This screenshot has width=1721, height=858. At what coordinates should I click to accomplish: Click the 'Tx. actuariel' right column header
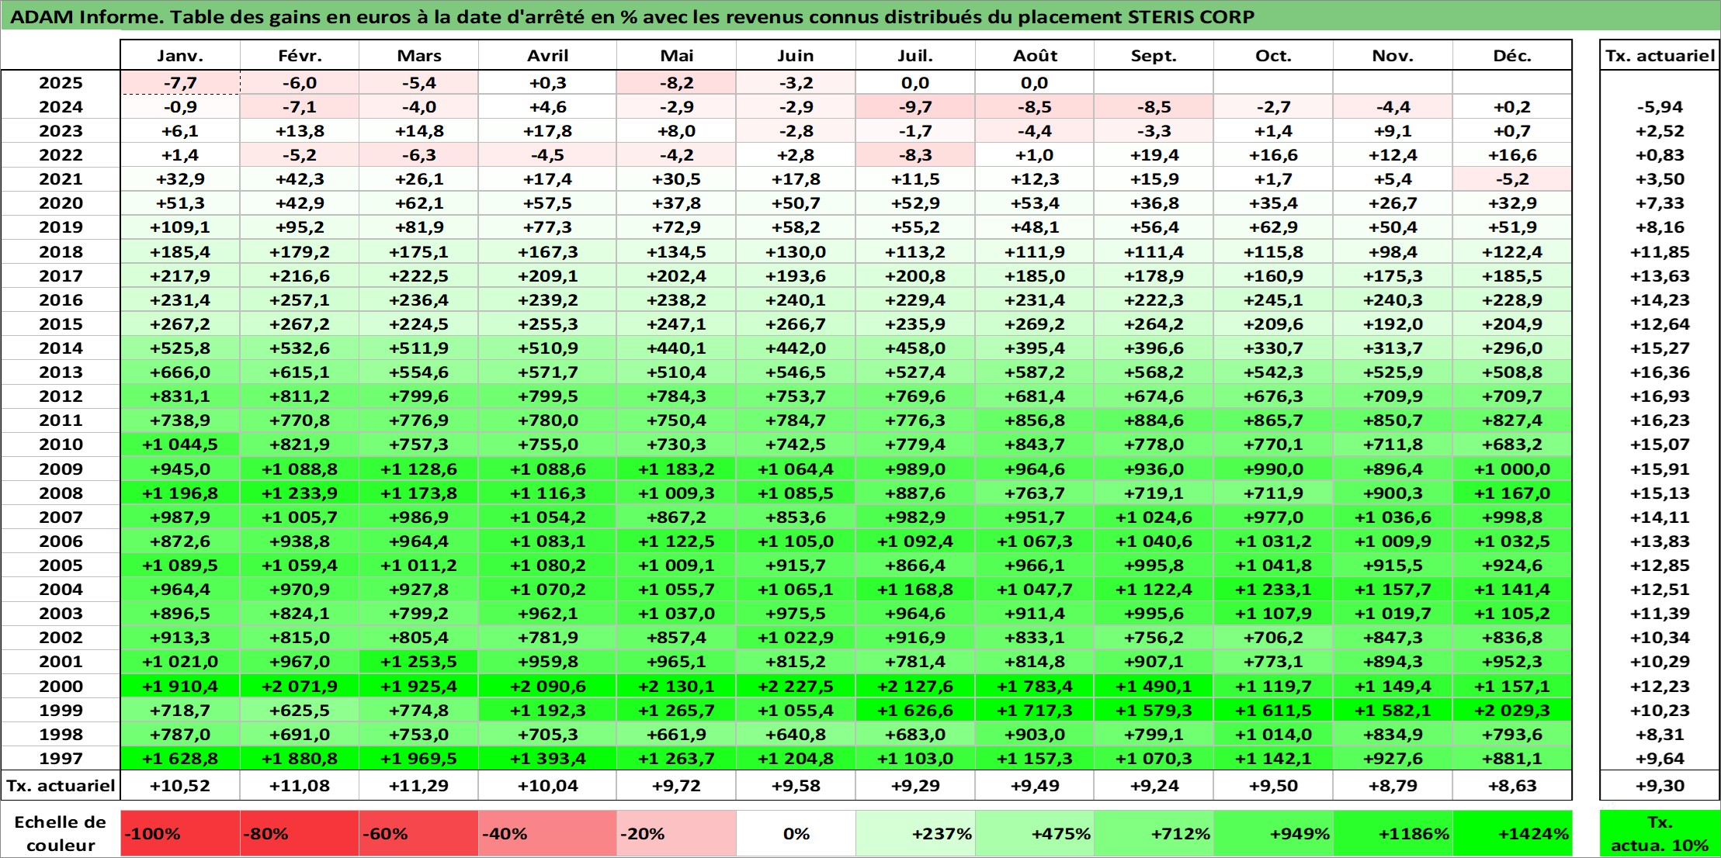[x=1660, y=56]
